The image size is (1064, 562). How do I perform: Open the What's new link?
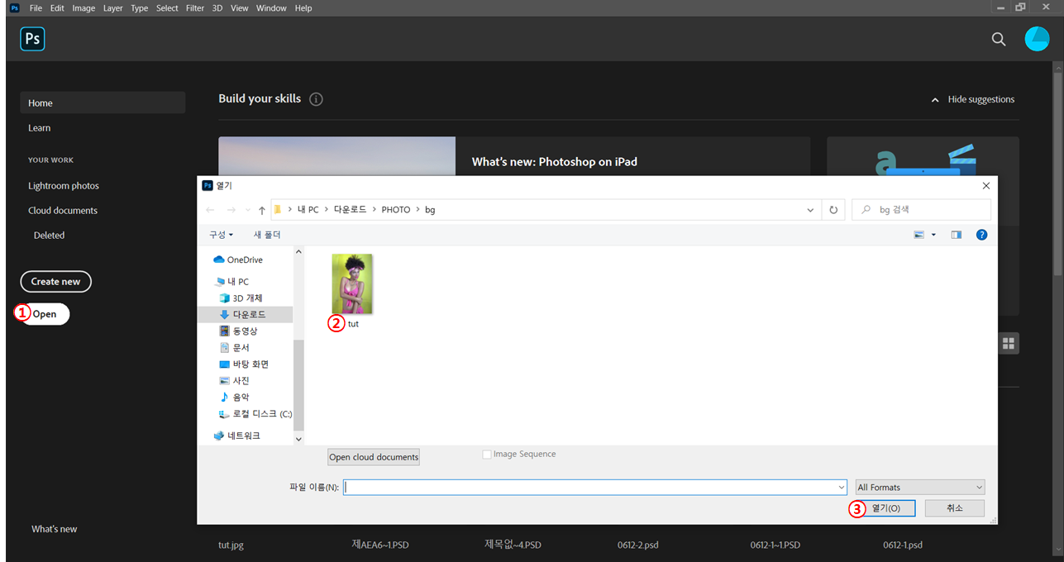[55, 529]
